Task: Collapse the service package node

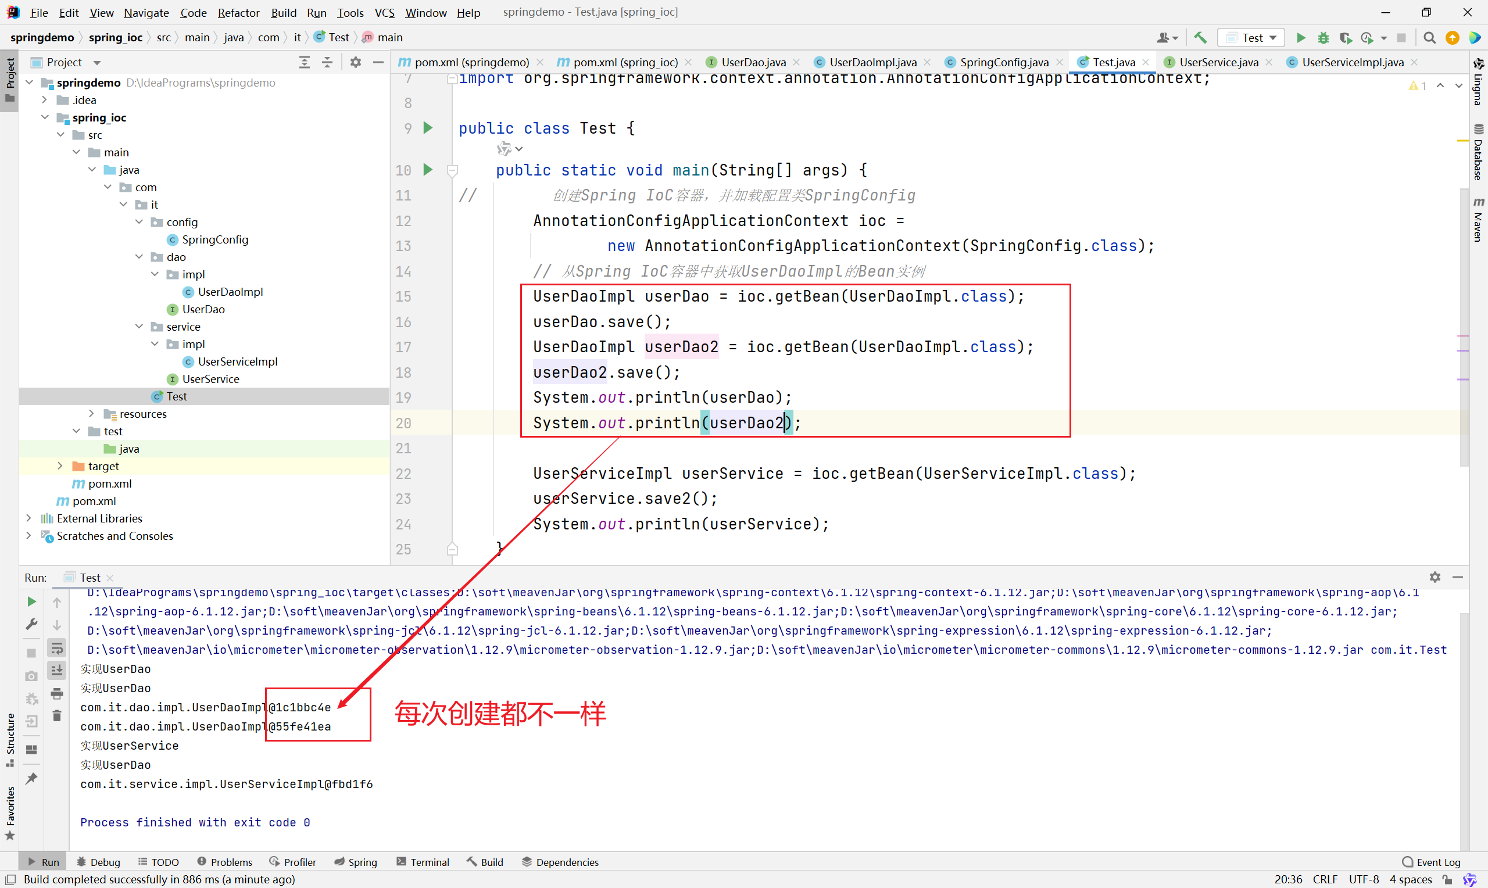Action: click(139, 327)
